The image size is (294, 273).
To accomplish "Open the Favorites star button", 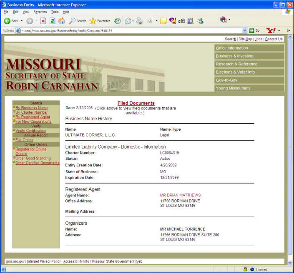I will (x=100, y=21).
